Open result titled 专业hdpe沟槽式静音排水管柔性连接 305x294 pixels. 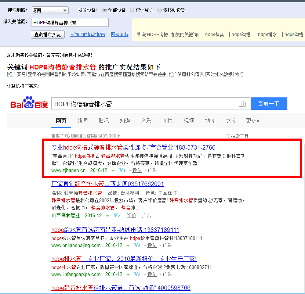click(133, 148)
